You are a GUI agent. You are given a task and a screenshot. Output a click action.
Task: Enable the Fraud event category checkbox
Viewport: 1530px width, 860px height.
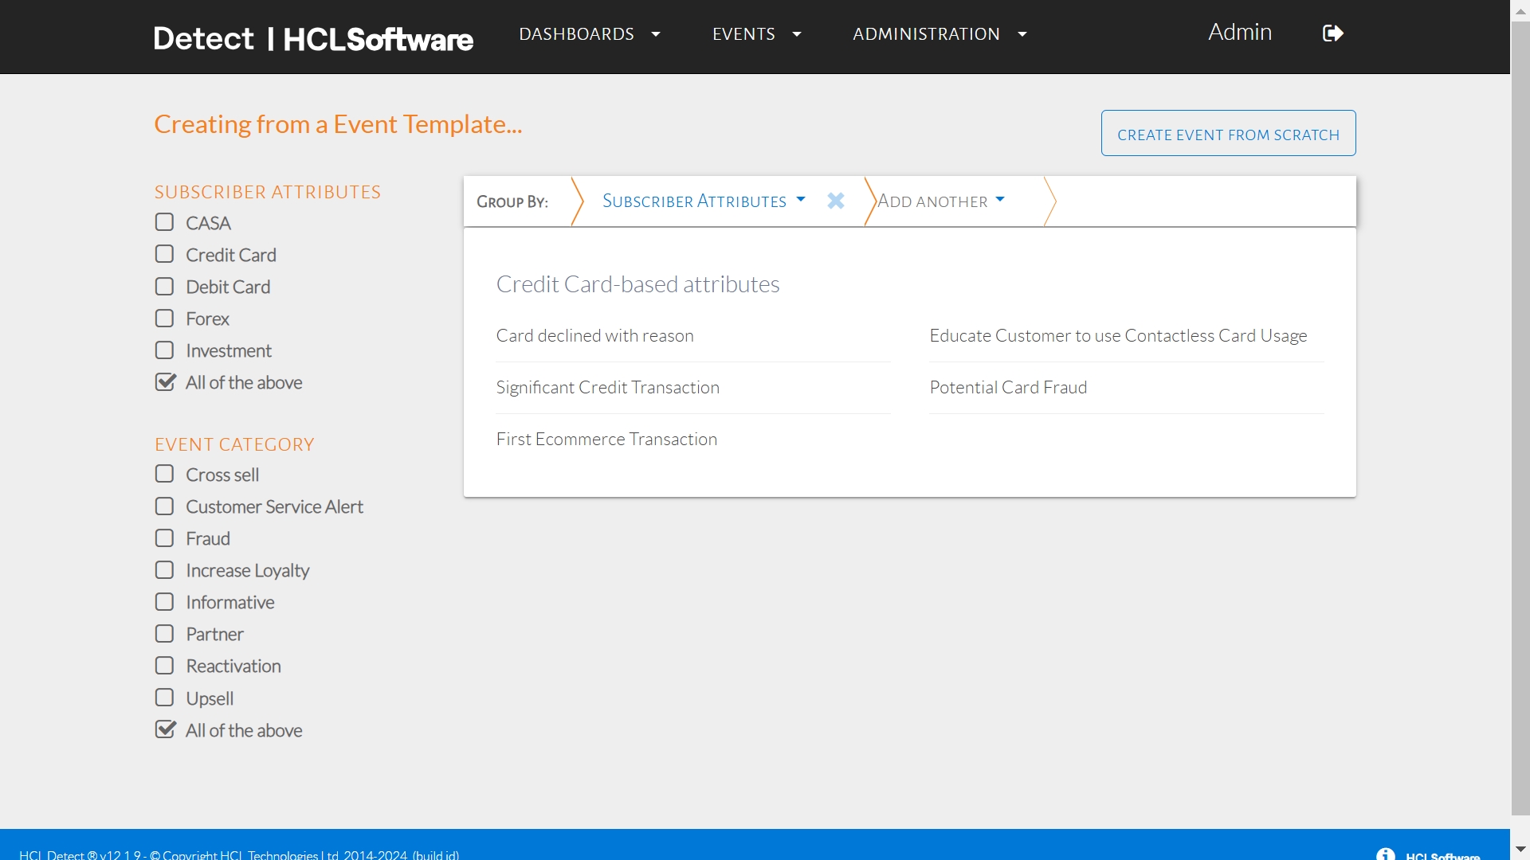click(164, 538)
